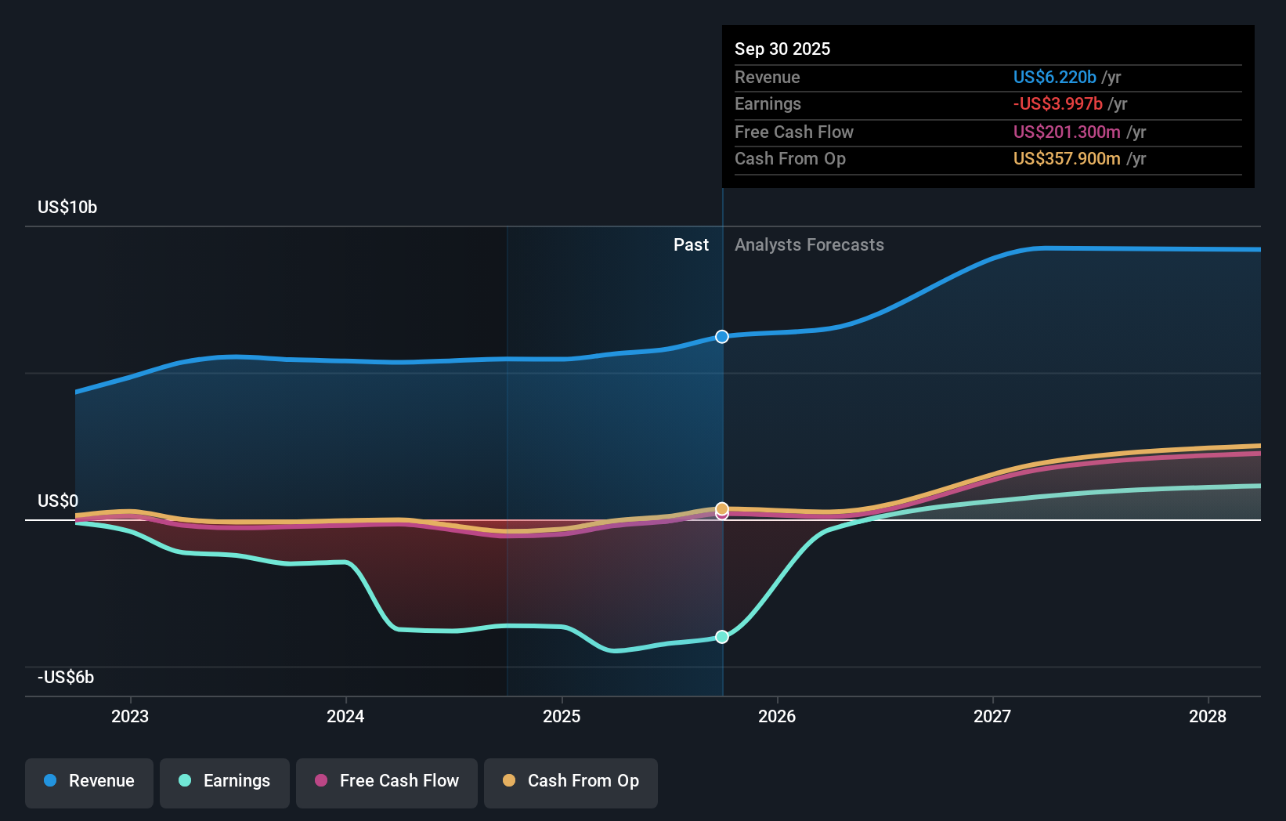The width and height of the screenshot is (1286, 821).
Task: Click the Cash From Op marker near zero line
Action: coord(721,509)
